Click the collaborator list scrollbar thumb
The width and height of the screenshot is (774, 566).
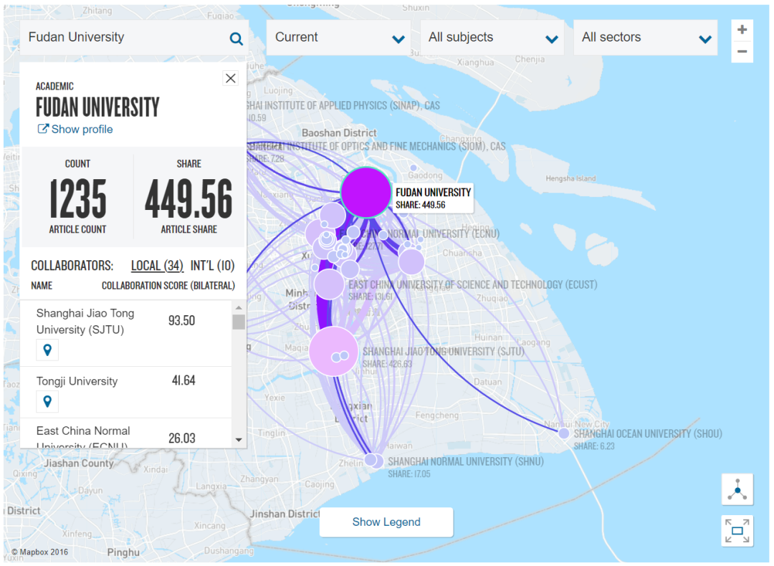click(x=239, y=322)
